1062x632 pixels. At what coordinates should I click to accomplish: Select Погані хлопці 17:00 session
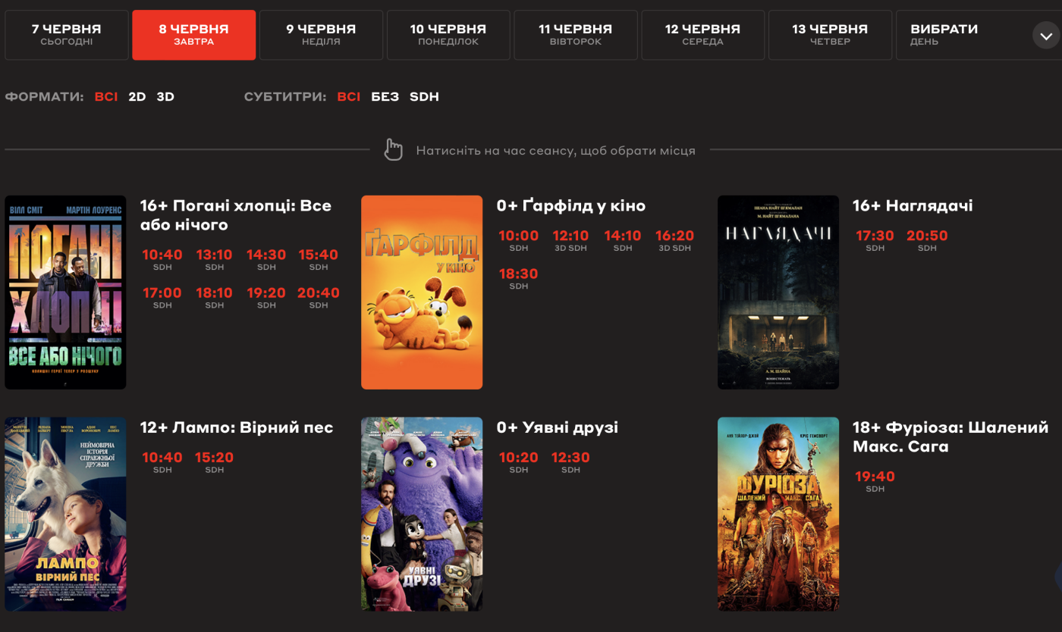click(x=162, y=297)
